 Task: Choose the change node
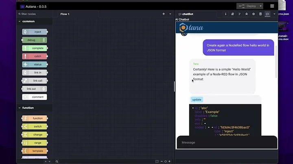(35, 134)
